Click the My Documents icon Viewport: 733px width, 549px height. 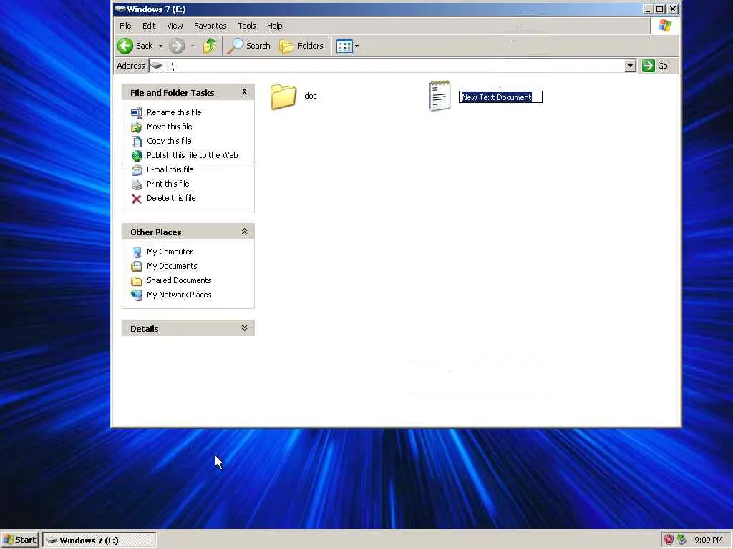click(x=137, y=267)
